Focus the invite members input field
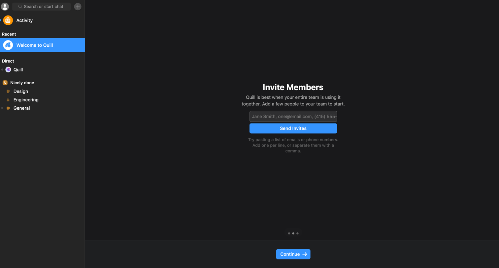 (x=293, y=116)
